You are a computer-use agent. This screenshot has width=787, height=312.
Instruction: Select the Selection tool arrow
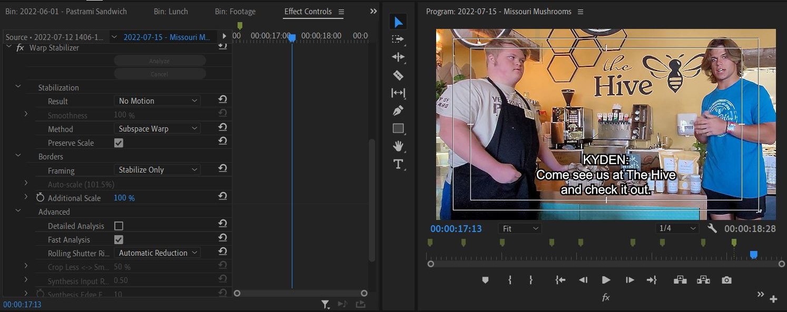click(398, 22)
